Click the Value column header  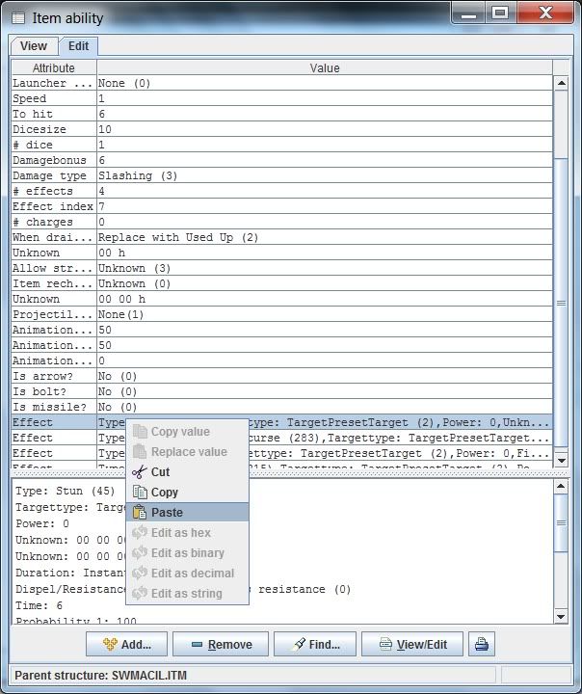[x=324, y=68]
